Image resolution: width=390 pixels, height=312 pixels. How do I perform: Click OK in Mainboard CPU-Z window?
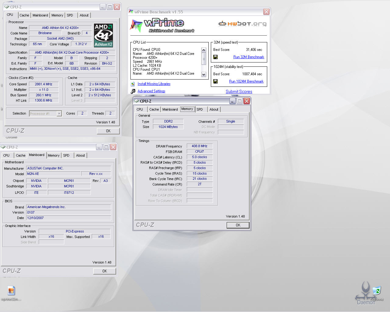105,271
